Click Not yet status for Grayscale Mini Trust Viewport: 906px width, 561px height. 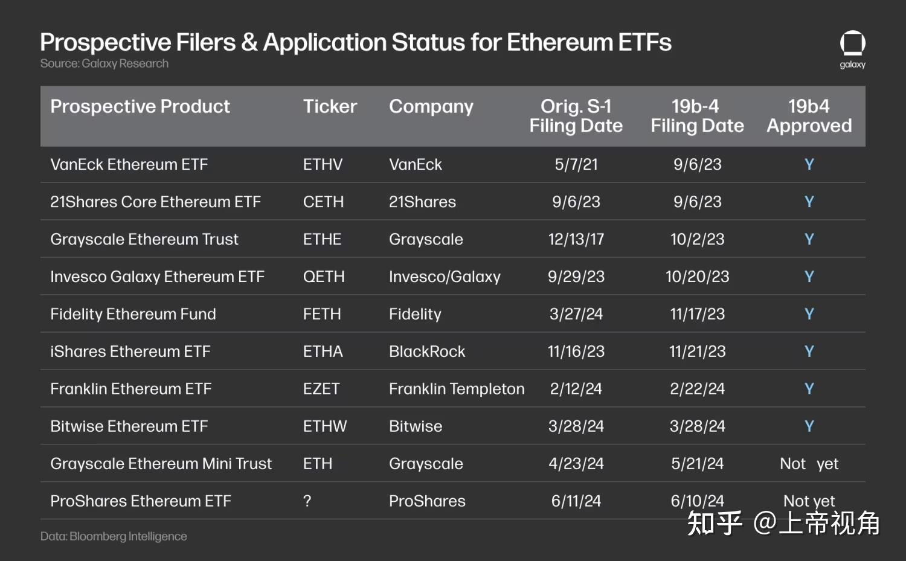809,464
